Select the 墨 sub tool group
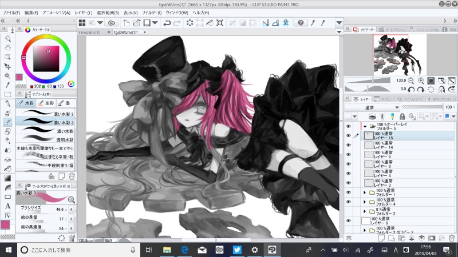Image resolution: width=458 pixels, height=257 pixels. 65,103
